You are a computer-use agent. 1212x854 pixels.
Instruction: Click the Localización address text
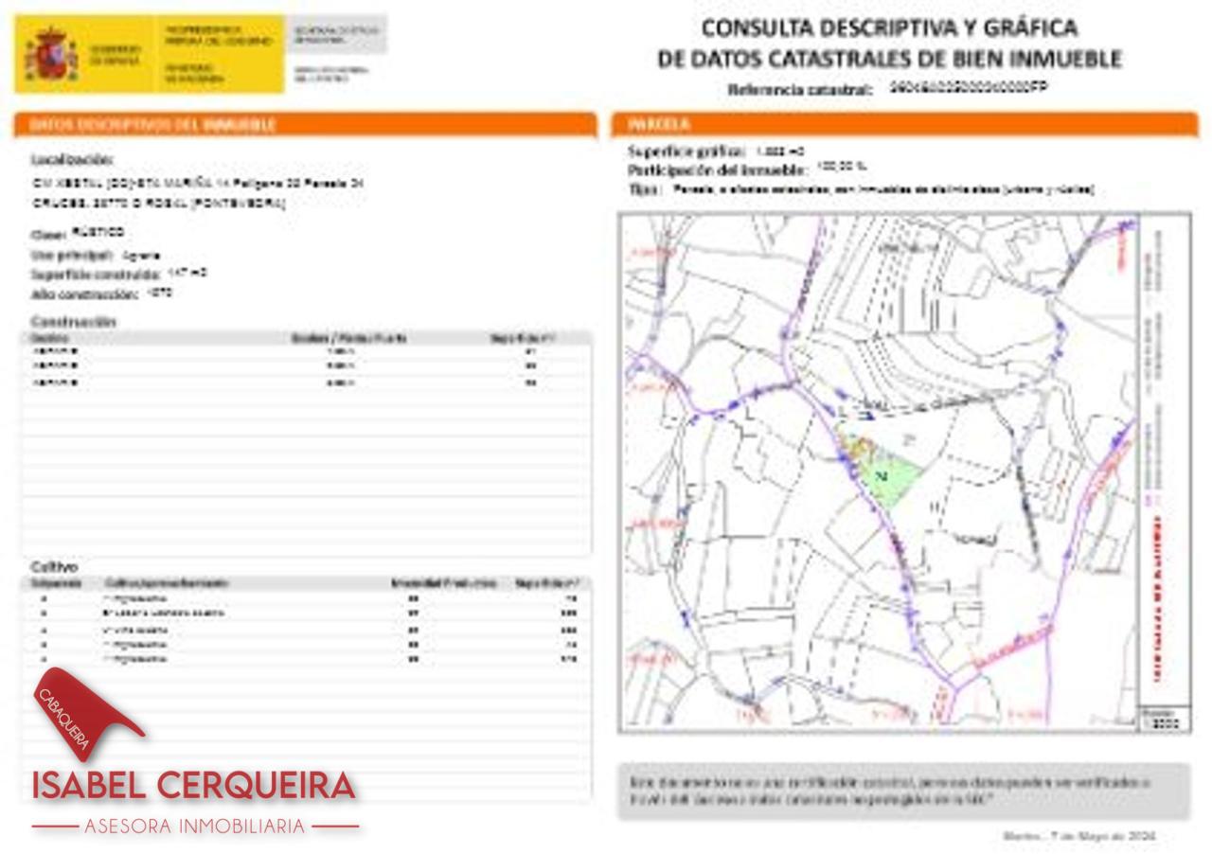[x=197, y=192]
